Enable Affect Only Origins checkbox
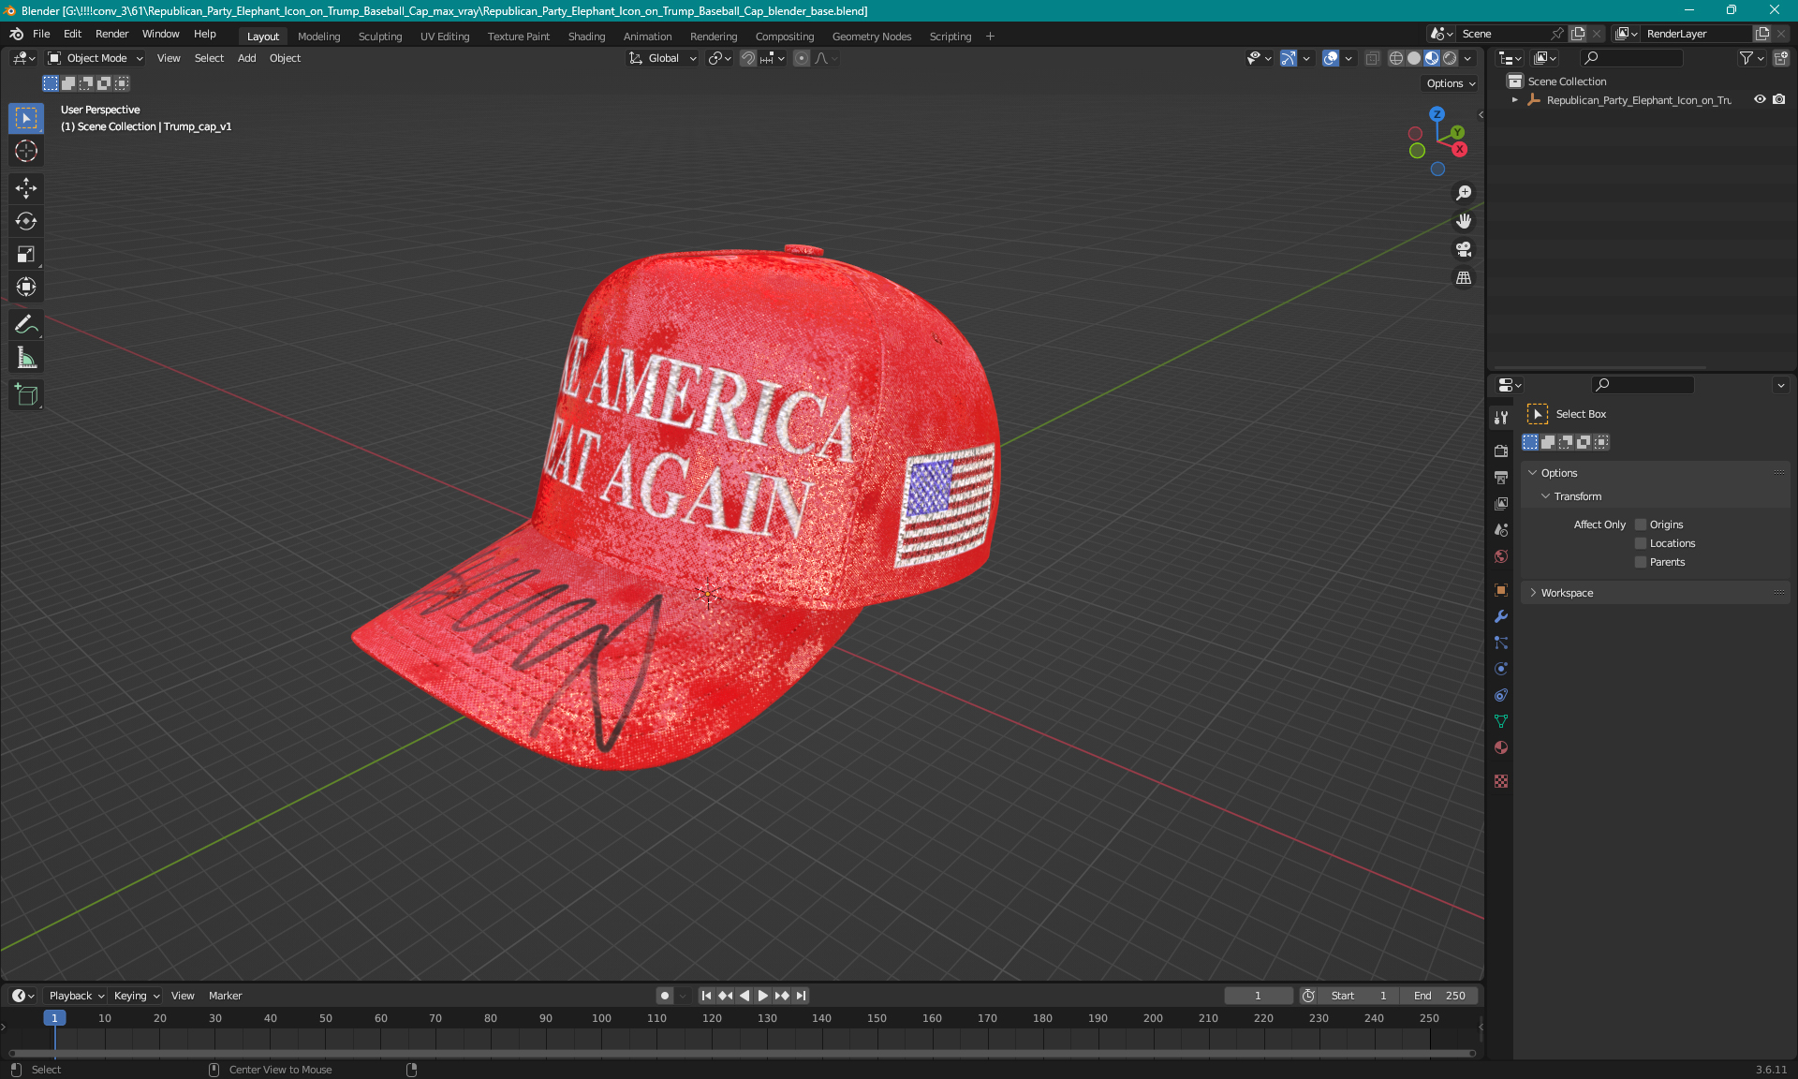1798x1079 pixels. pos(1641,525)
